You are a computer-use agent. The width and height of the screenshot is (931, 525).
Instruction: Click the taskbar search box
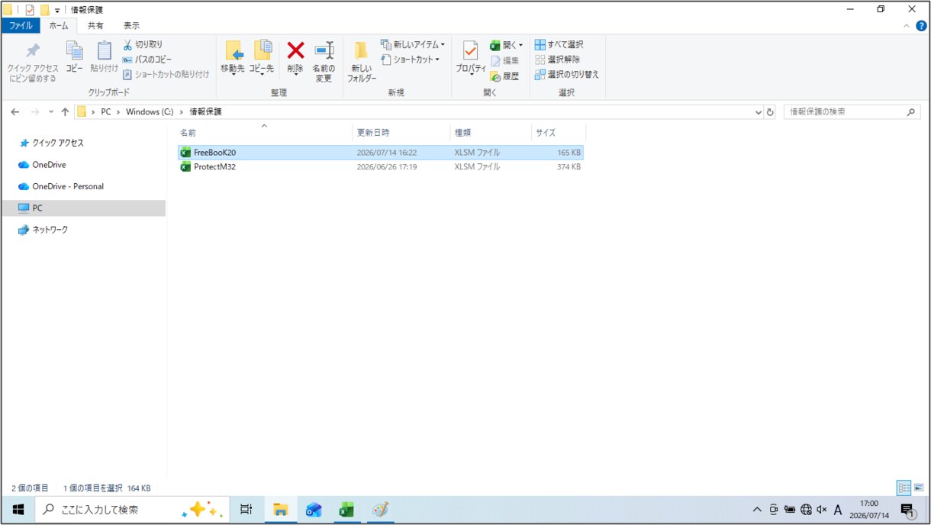point(132,509)
